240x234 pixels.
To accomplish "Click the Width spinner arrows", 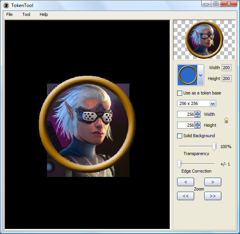I will (198, 114).
